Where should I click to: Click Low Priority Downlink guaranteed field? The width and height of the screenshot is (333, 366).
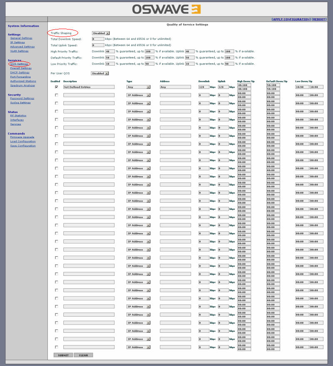(x=110, y=64)
